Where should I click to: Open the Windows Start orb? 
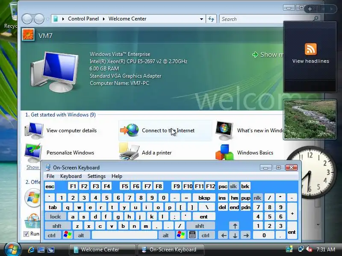[12, 250]
